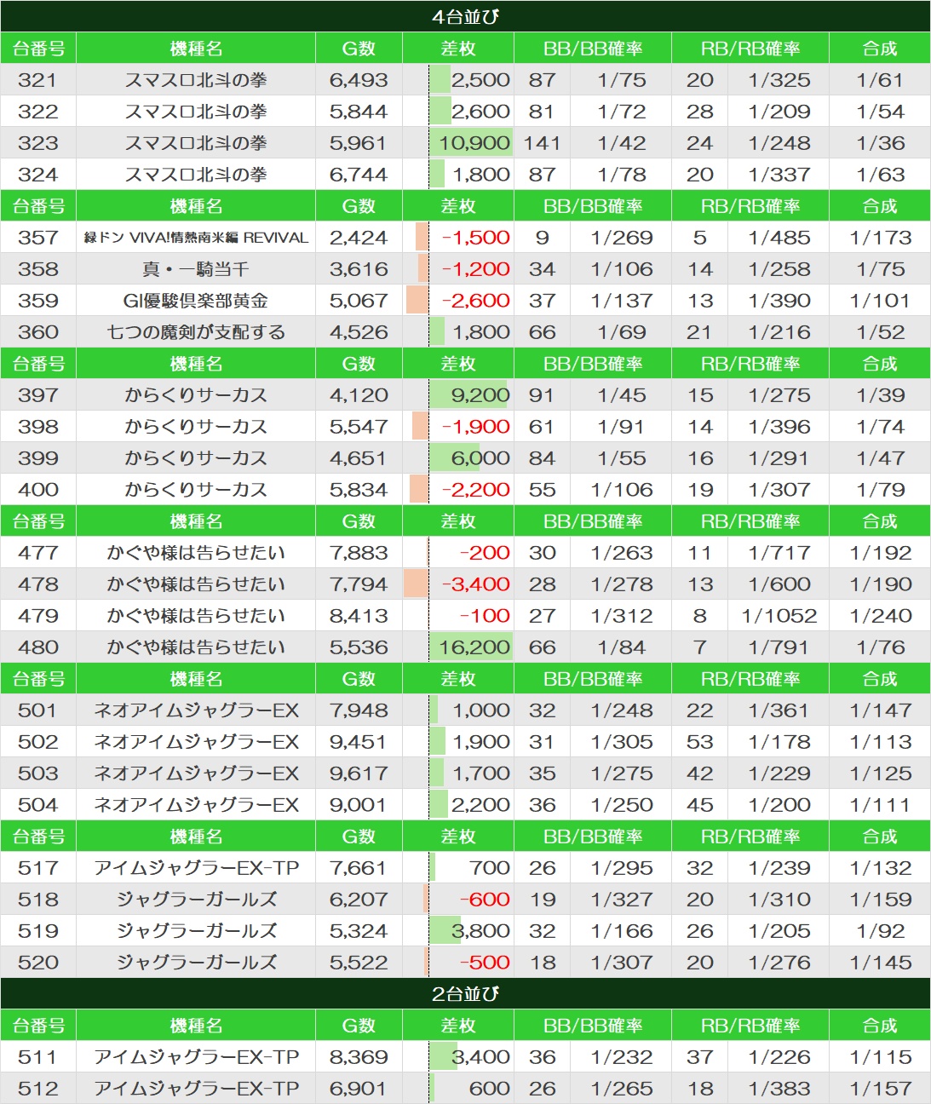Click BB probability 1/84 for machine 480
This screenshot has width=931, height=1104.
622,647
